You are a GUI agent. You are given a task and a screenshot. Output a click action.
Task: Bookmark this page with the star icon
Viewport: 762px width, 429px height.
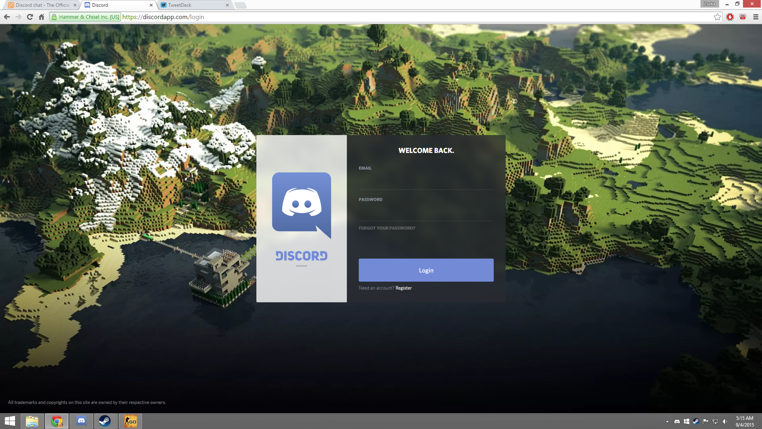[x=717, y=17]
